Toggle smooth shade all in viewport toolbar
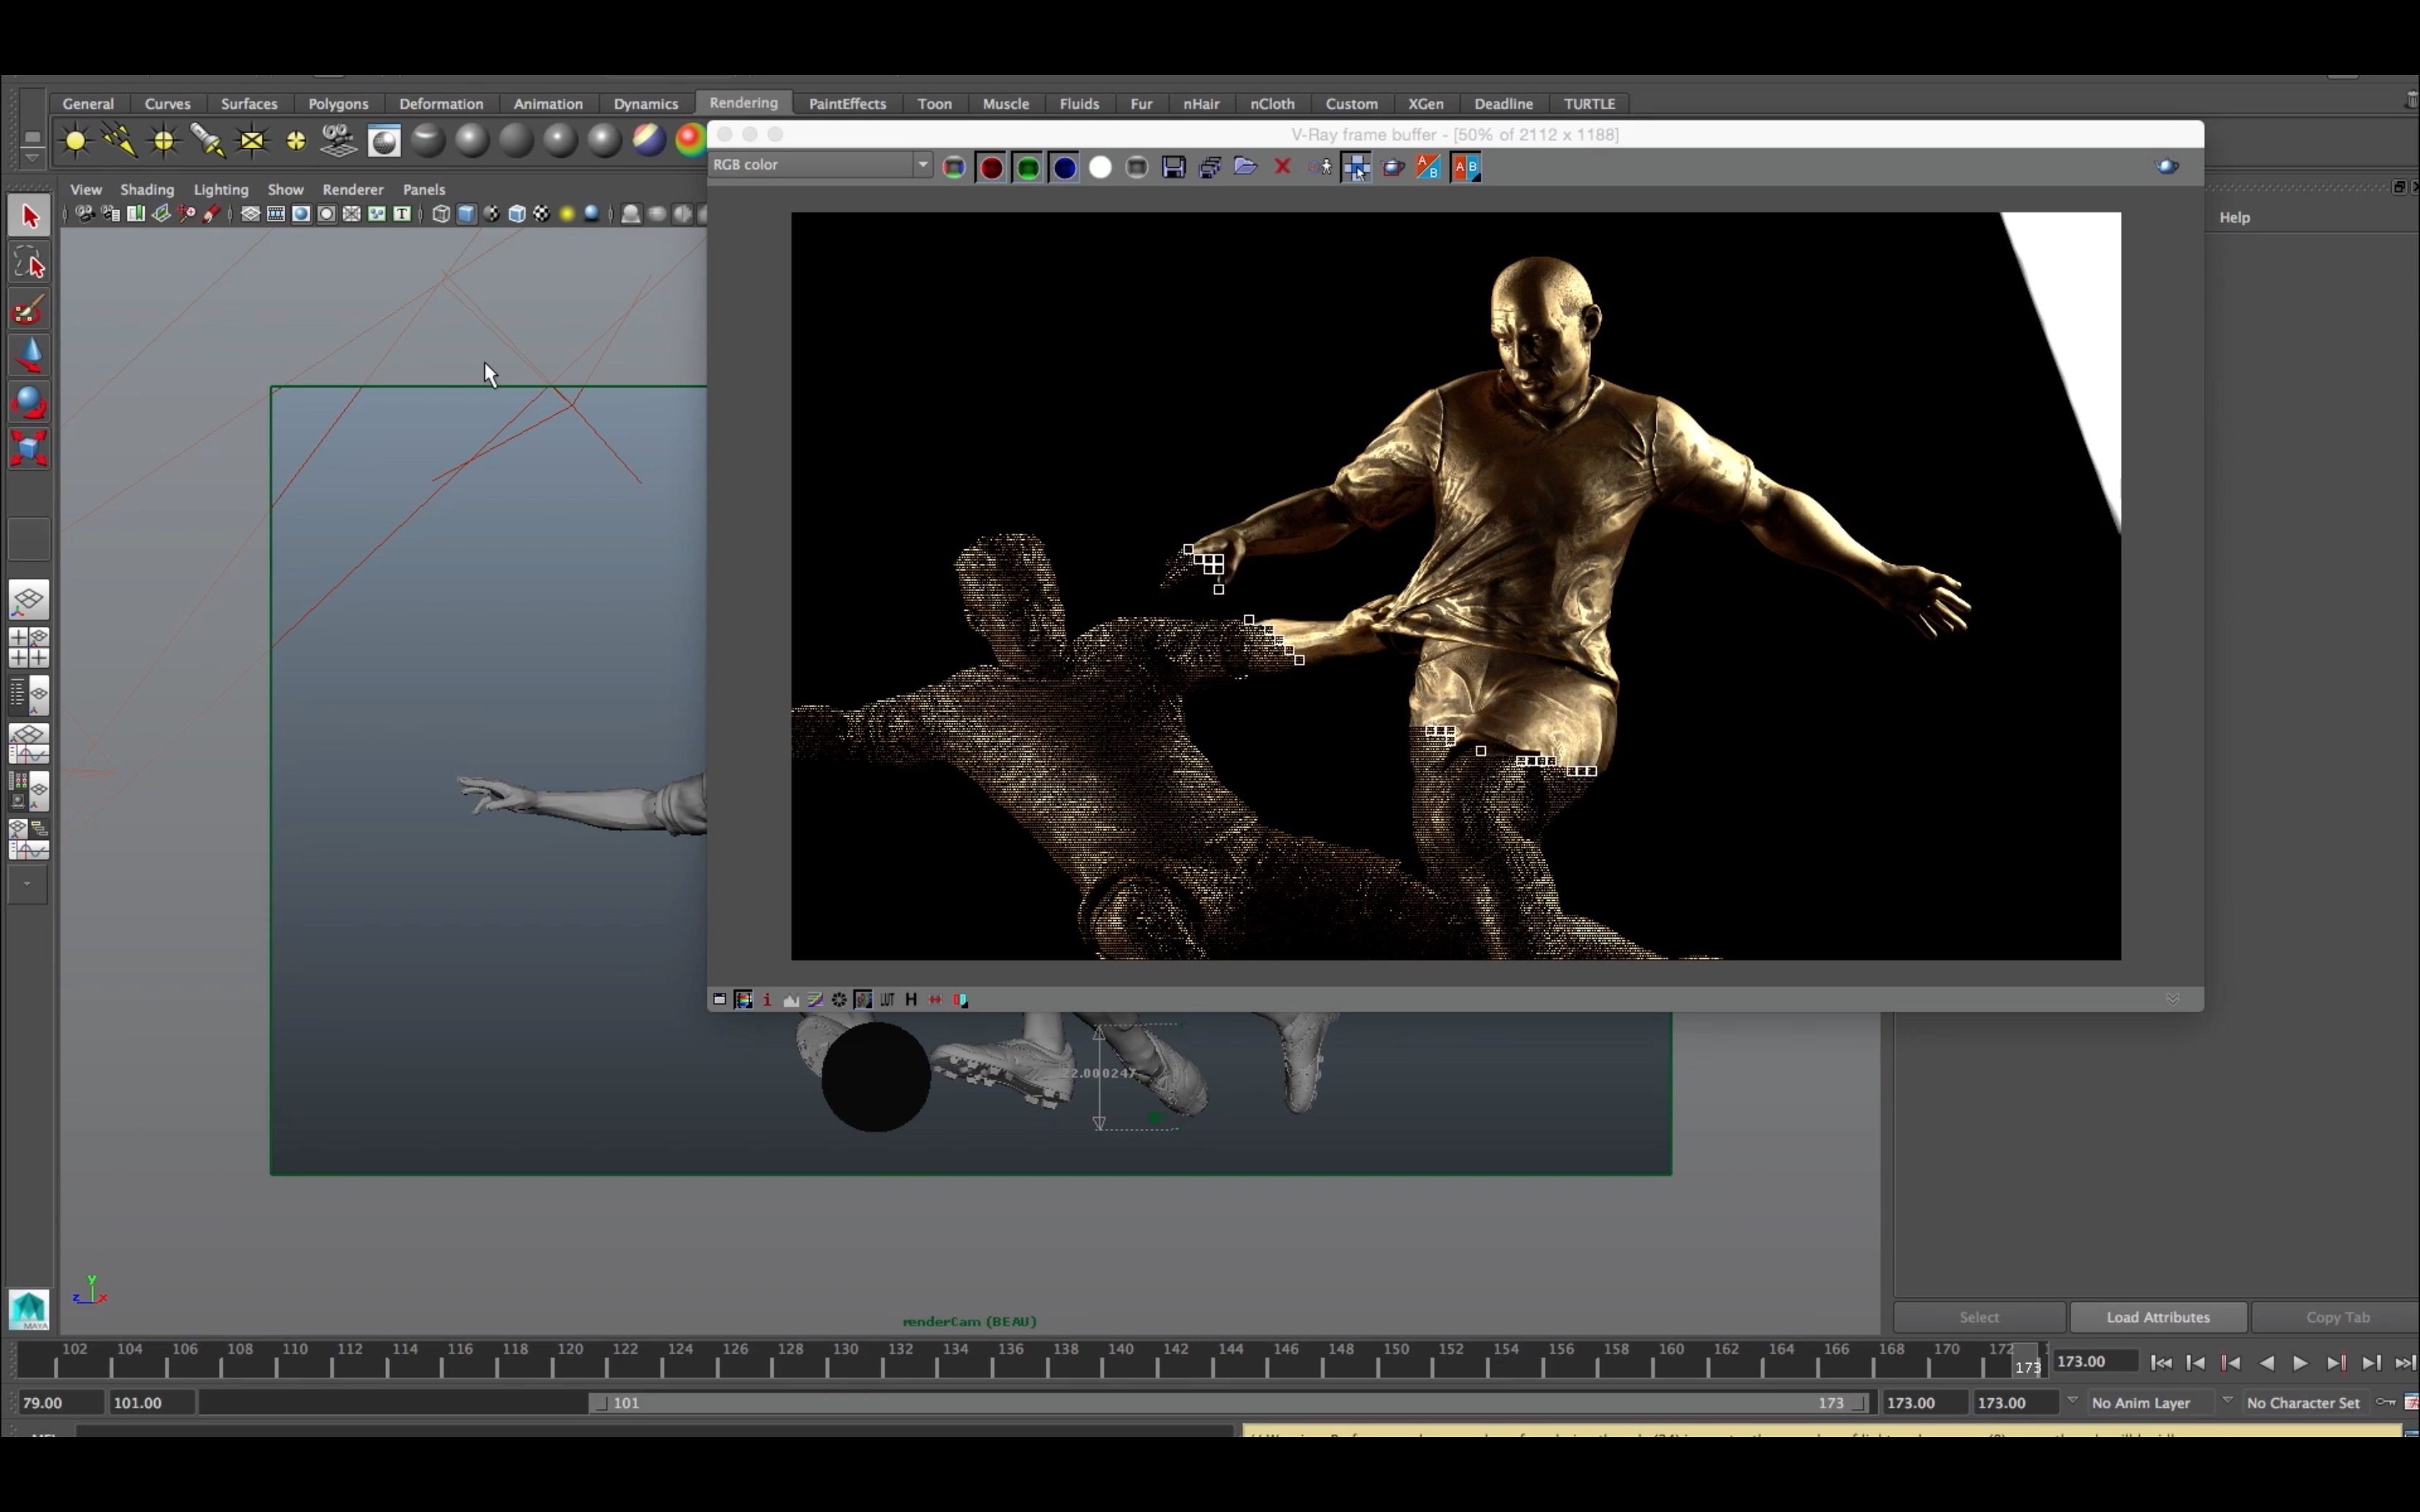The height and width of the screenshot is (1512, 2420). pyautogui.click(x=466, y=214)
